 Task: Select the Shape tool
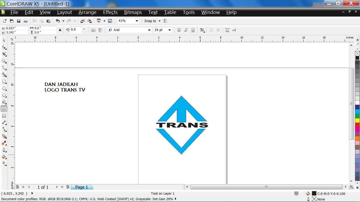4,47
